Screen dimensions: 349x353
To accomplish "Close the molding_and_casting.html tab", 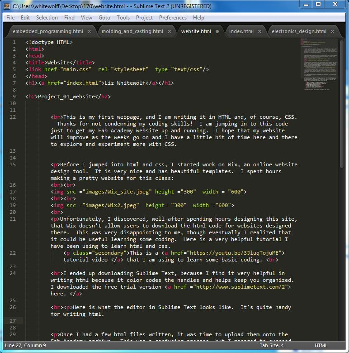I will pyautogui.click(x=169, y=32).
